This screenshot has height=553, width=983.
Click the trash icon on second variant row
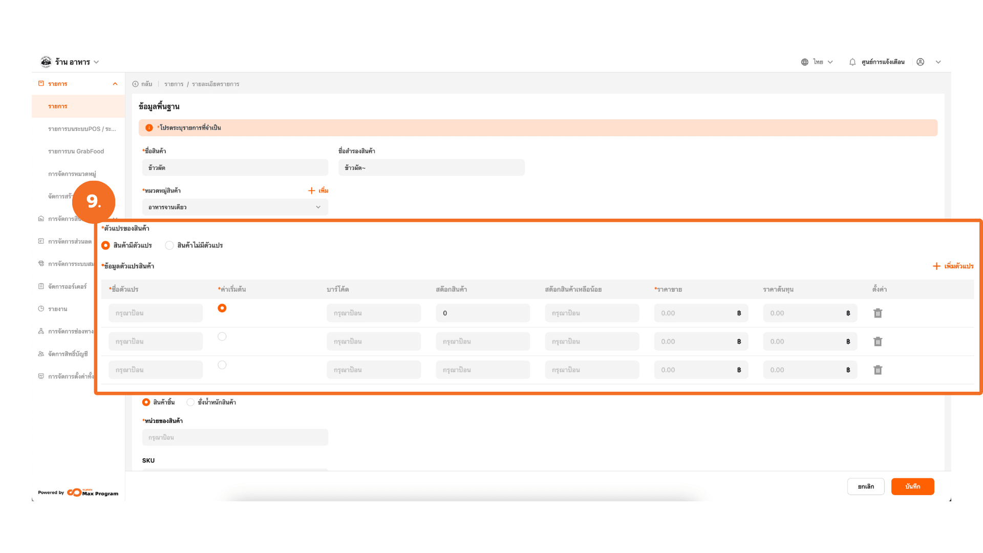click(878, 342)
